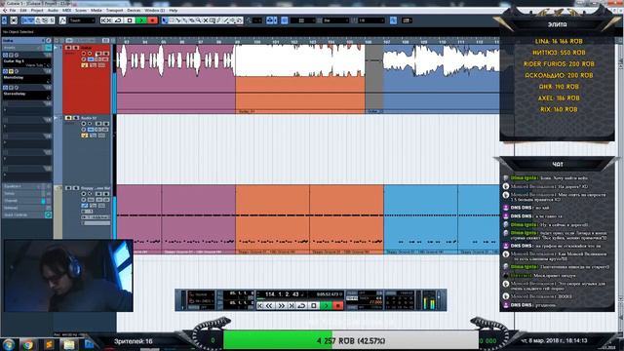Screen dimensions: 624x351
Task: Click the Activate Project icon at toolbar start
Action: 4,20
